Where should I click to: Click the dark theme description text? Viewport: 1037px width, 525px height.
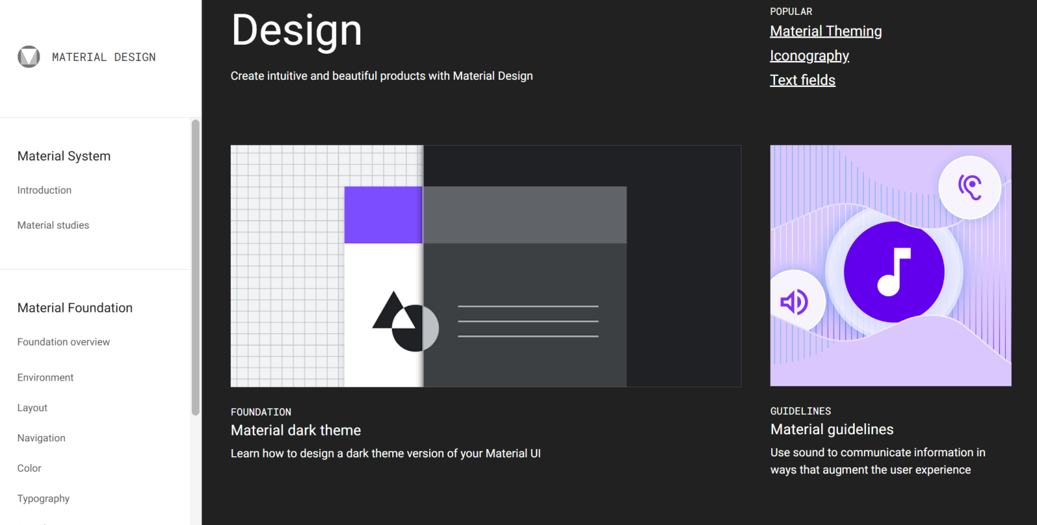(x=386, y=454)
